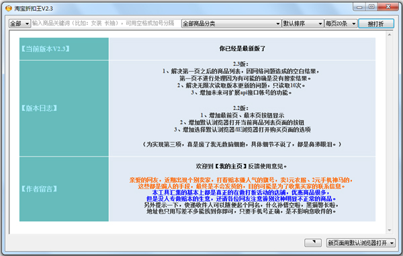Click the 【版本日志】 heading

coord(39,108)
